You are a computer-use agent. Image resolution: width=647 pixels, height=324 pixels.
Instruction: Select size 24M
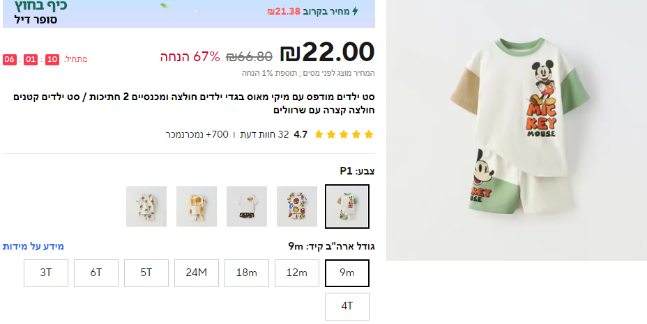197,273
